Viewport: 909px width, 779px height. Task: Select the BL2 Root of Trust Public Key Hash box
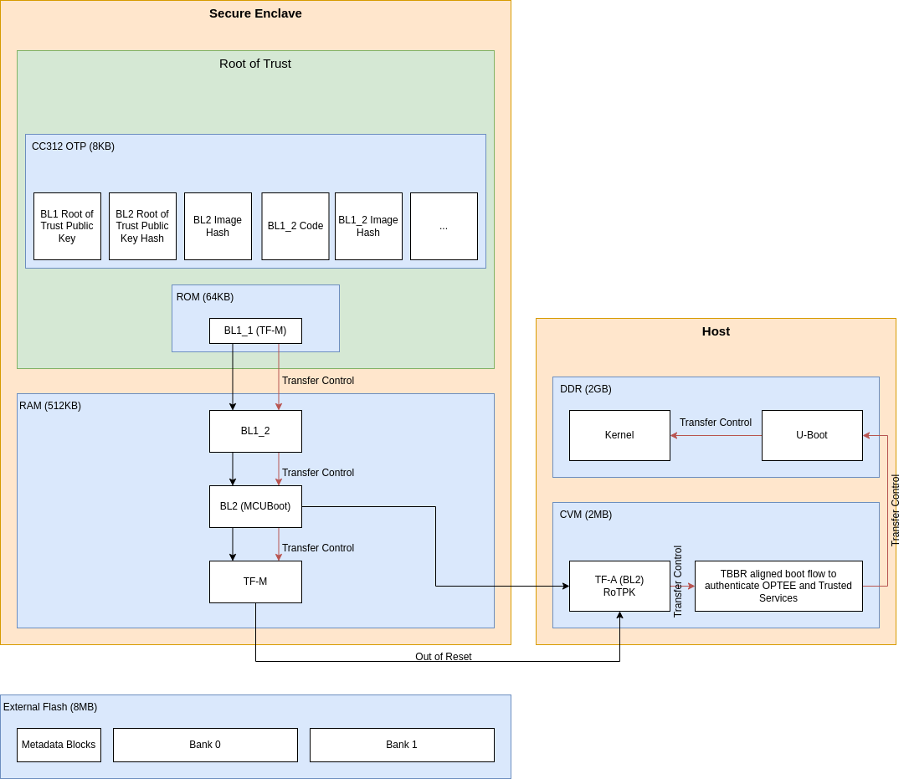(142, 226)
